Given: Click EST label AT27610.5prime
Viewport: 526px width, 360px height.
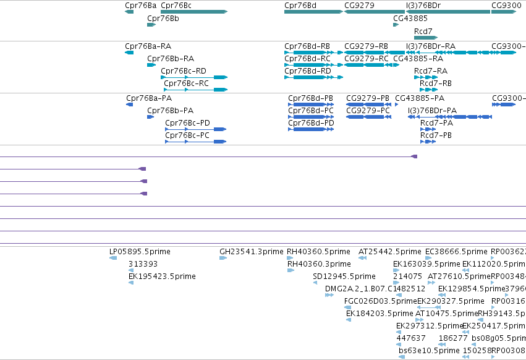Looking at the screenshot, I should tap(459, 276).
